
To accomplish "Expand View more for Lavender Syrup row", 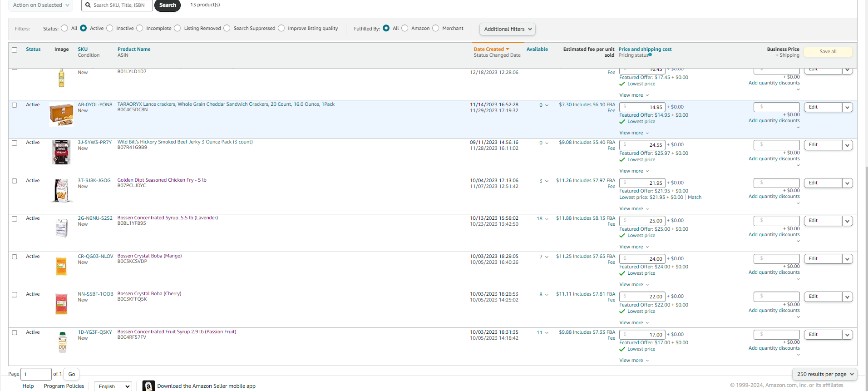I will pos(634,247).
